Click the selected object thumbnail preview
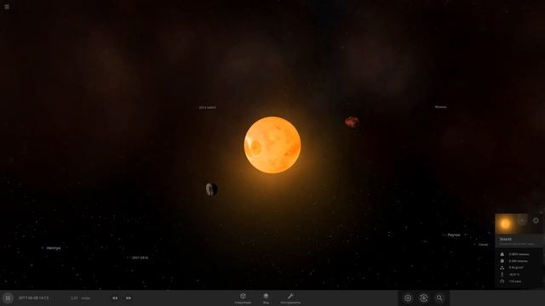 (x=505, y=224)
